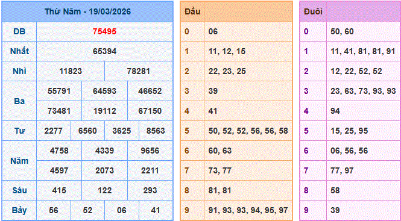The image size is (401, 221).
Task: Click Đuôi row 8 value 58
Action: coord(335,190)
